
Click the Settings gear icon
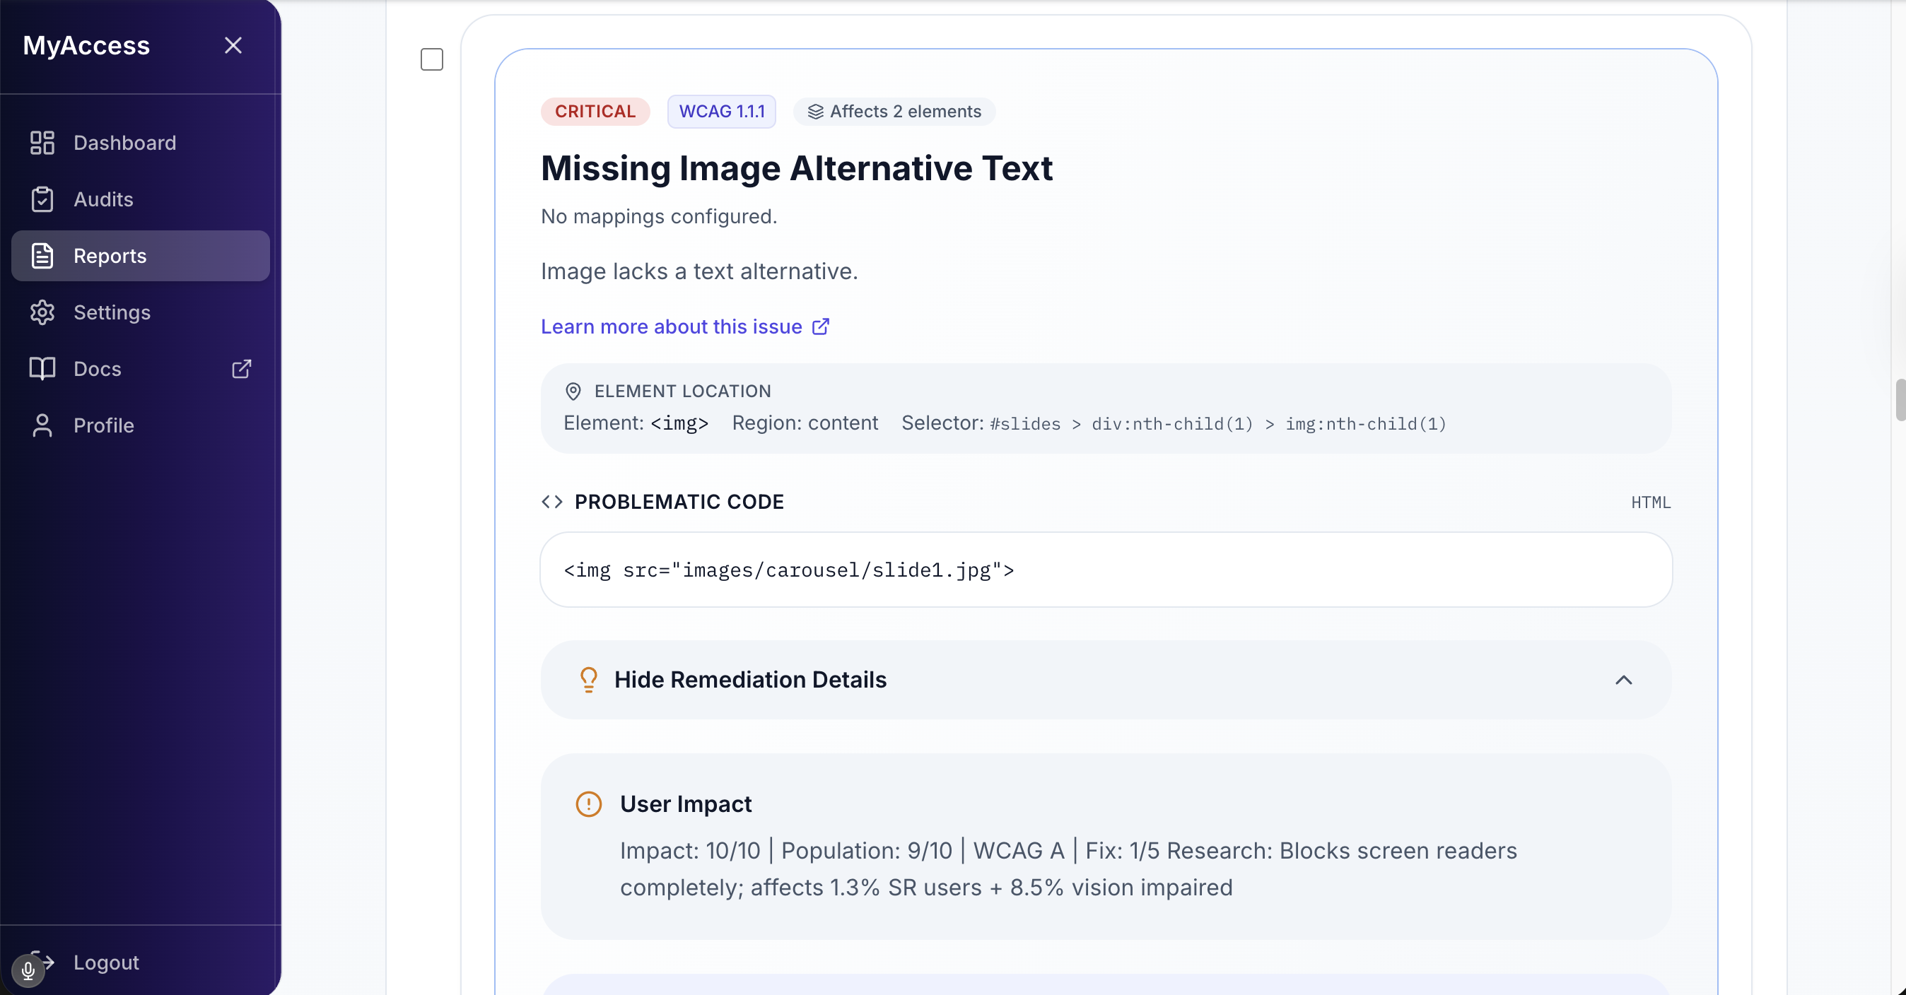42,312
